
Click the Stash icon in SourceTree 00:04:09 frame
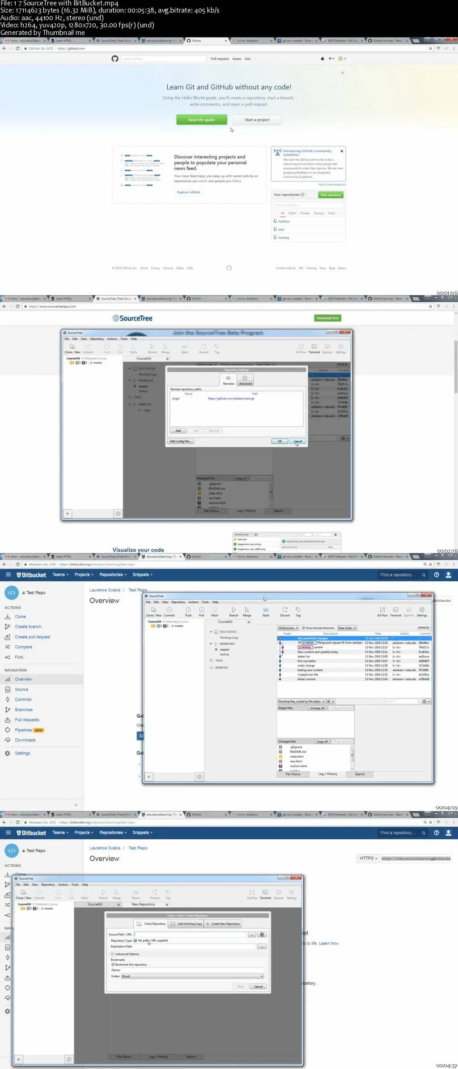[x=266, y=610]
